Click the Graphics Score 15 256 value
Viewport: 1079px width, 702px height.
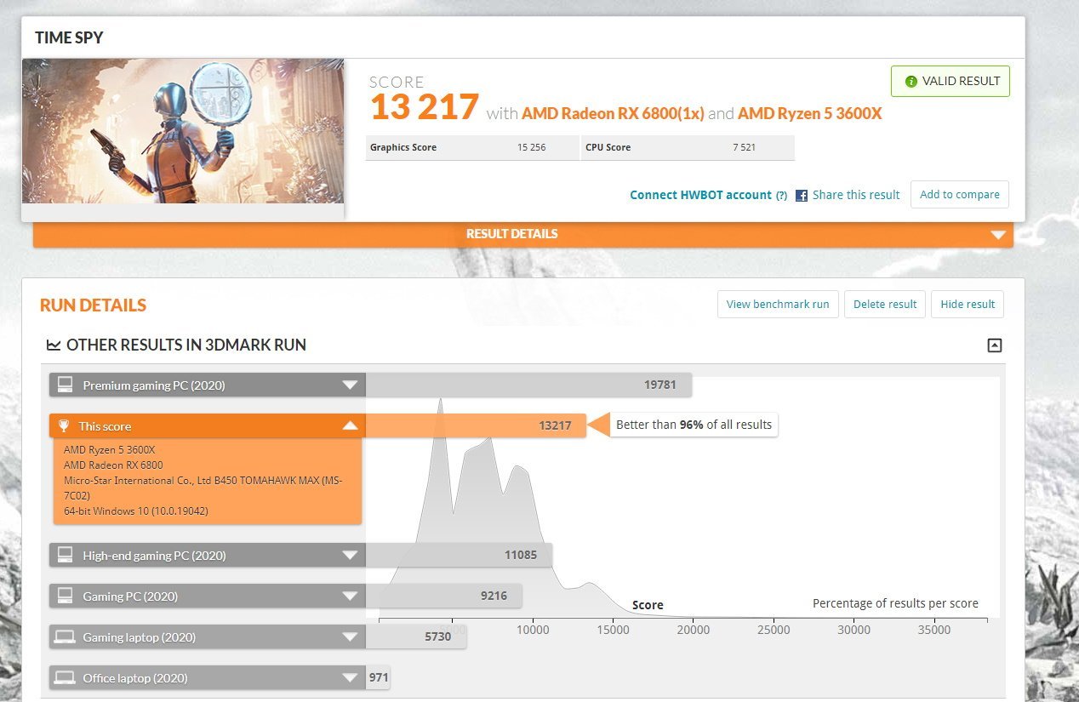coord(531,147)
